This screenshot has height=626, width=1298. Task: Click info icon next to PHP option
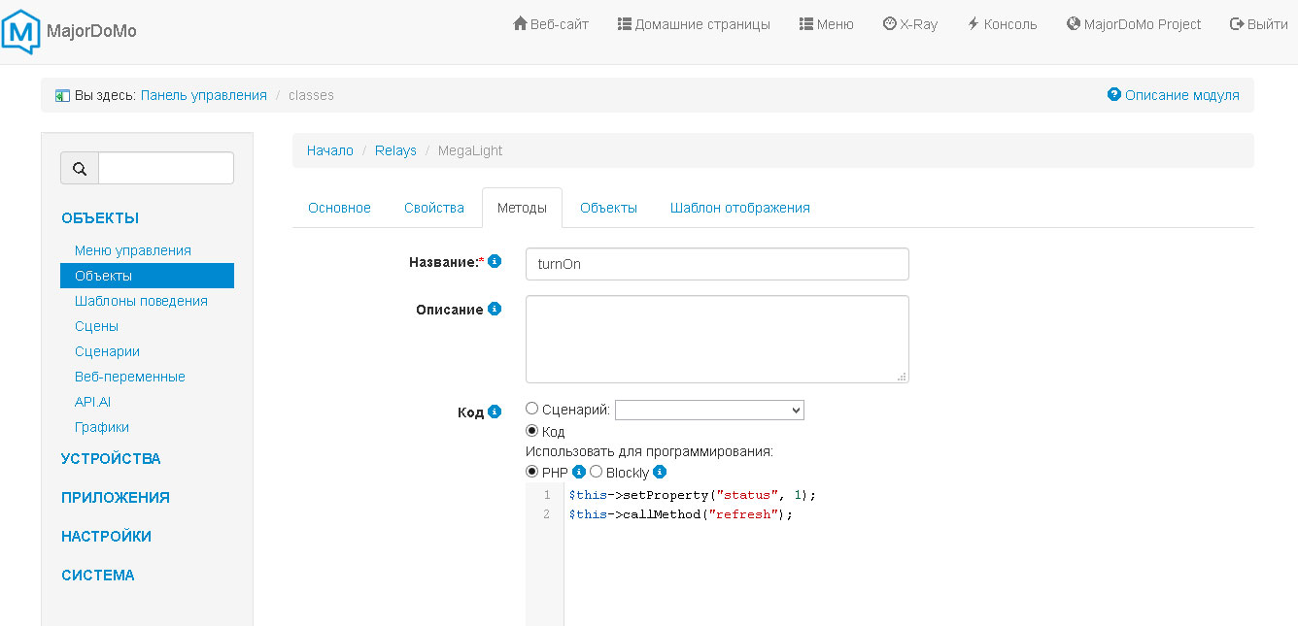(579, 472)
